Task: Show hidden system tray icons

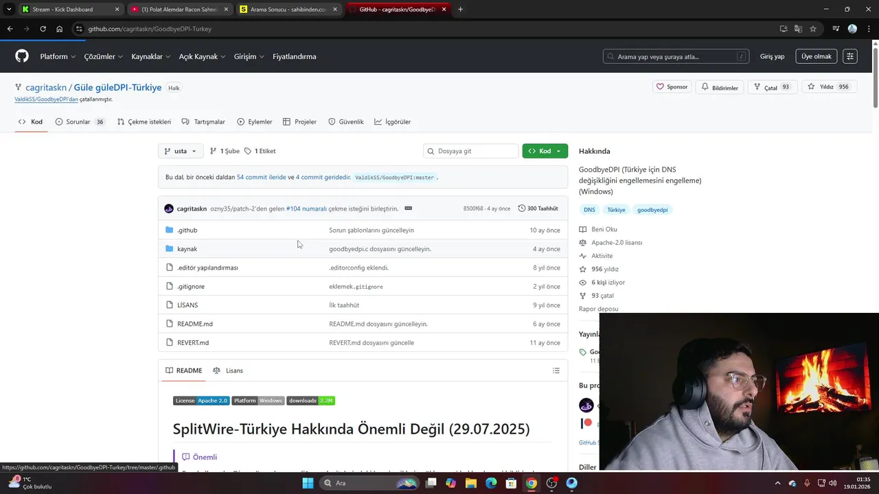Action: [778, 483]
